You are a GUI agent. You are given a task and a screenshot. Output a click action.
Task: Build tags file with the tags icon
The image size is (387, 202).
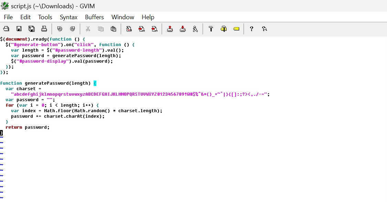click(x=223, y=29)
